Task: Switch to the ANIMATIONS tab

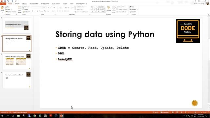Action: 45,4
